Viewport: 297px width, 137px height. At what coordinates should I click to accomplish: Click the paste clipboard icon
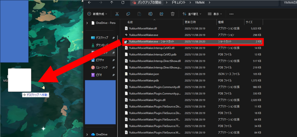pyautogui.click(x=139, y=14)
